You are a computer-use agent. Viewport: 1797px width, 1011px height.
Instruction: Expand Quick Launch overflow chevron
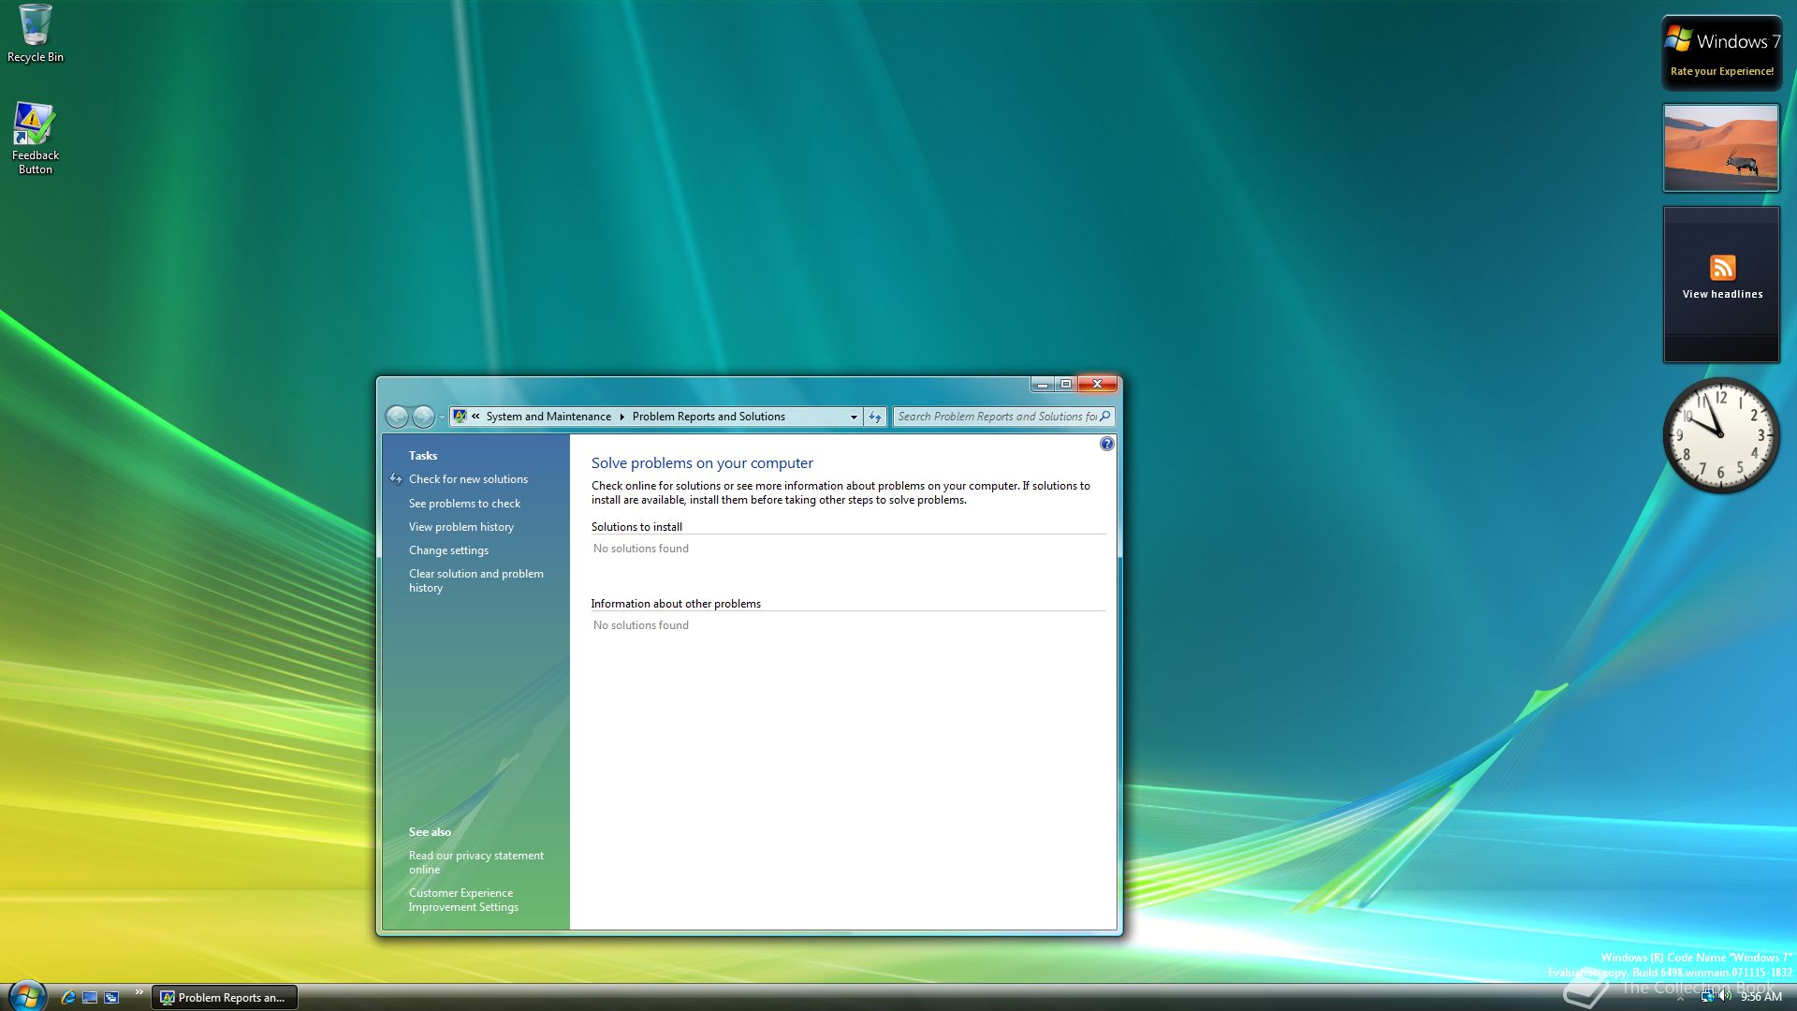139,992
